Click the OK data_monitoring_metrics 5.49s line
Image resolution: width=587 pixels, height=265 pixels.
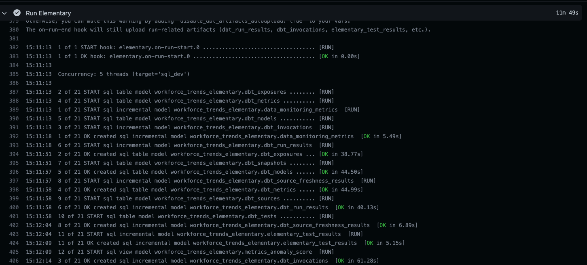[214, 136]
